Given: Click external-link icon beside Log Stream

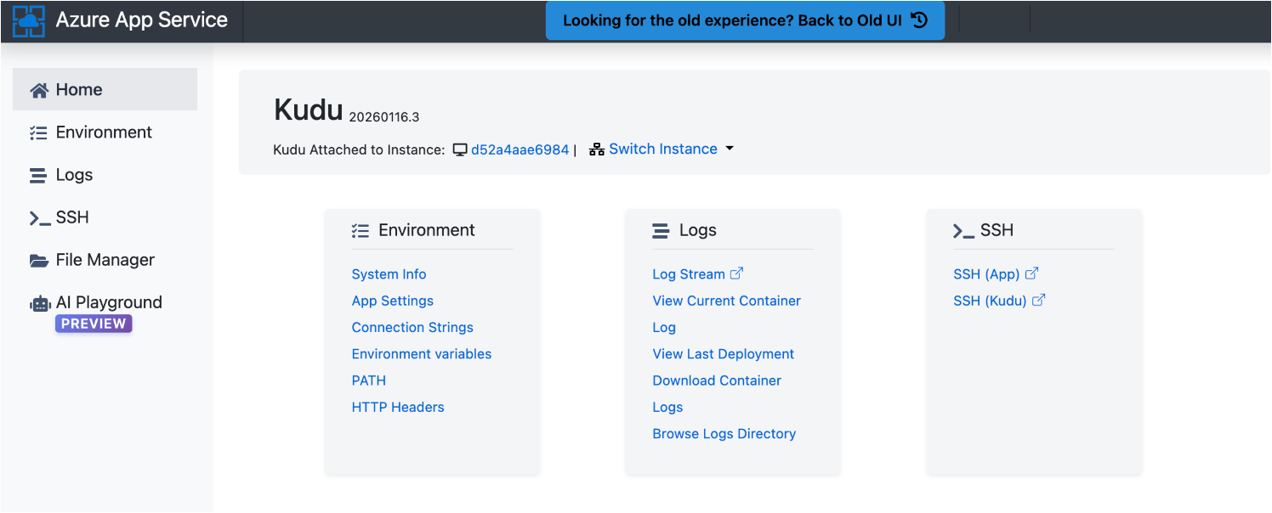Looking at the screenshot, I should pyautogui.click(x=737, y=273).
